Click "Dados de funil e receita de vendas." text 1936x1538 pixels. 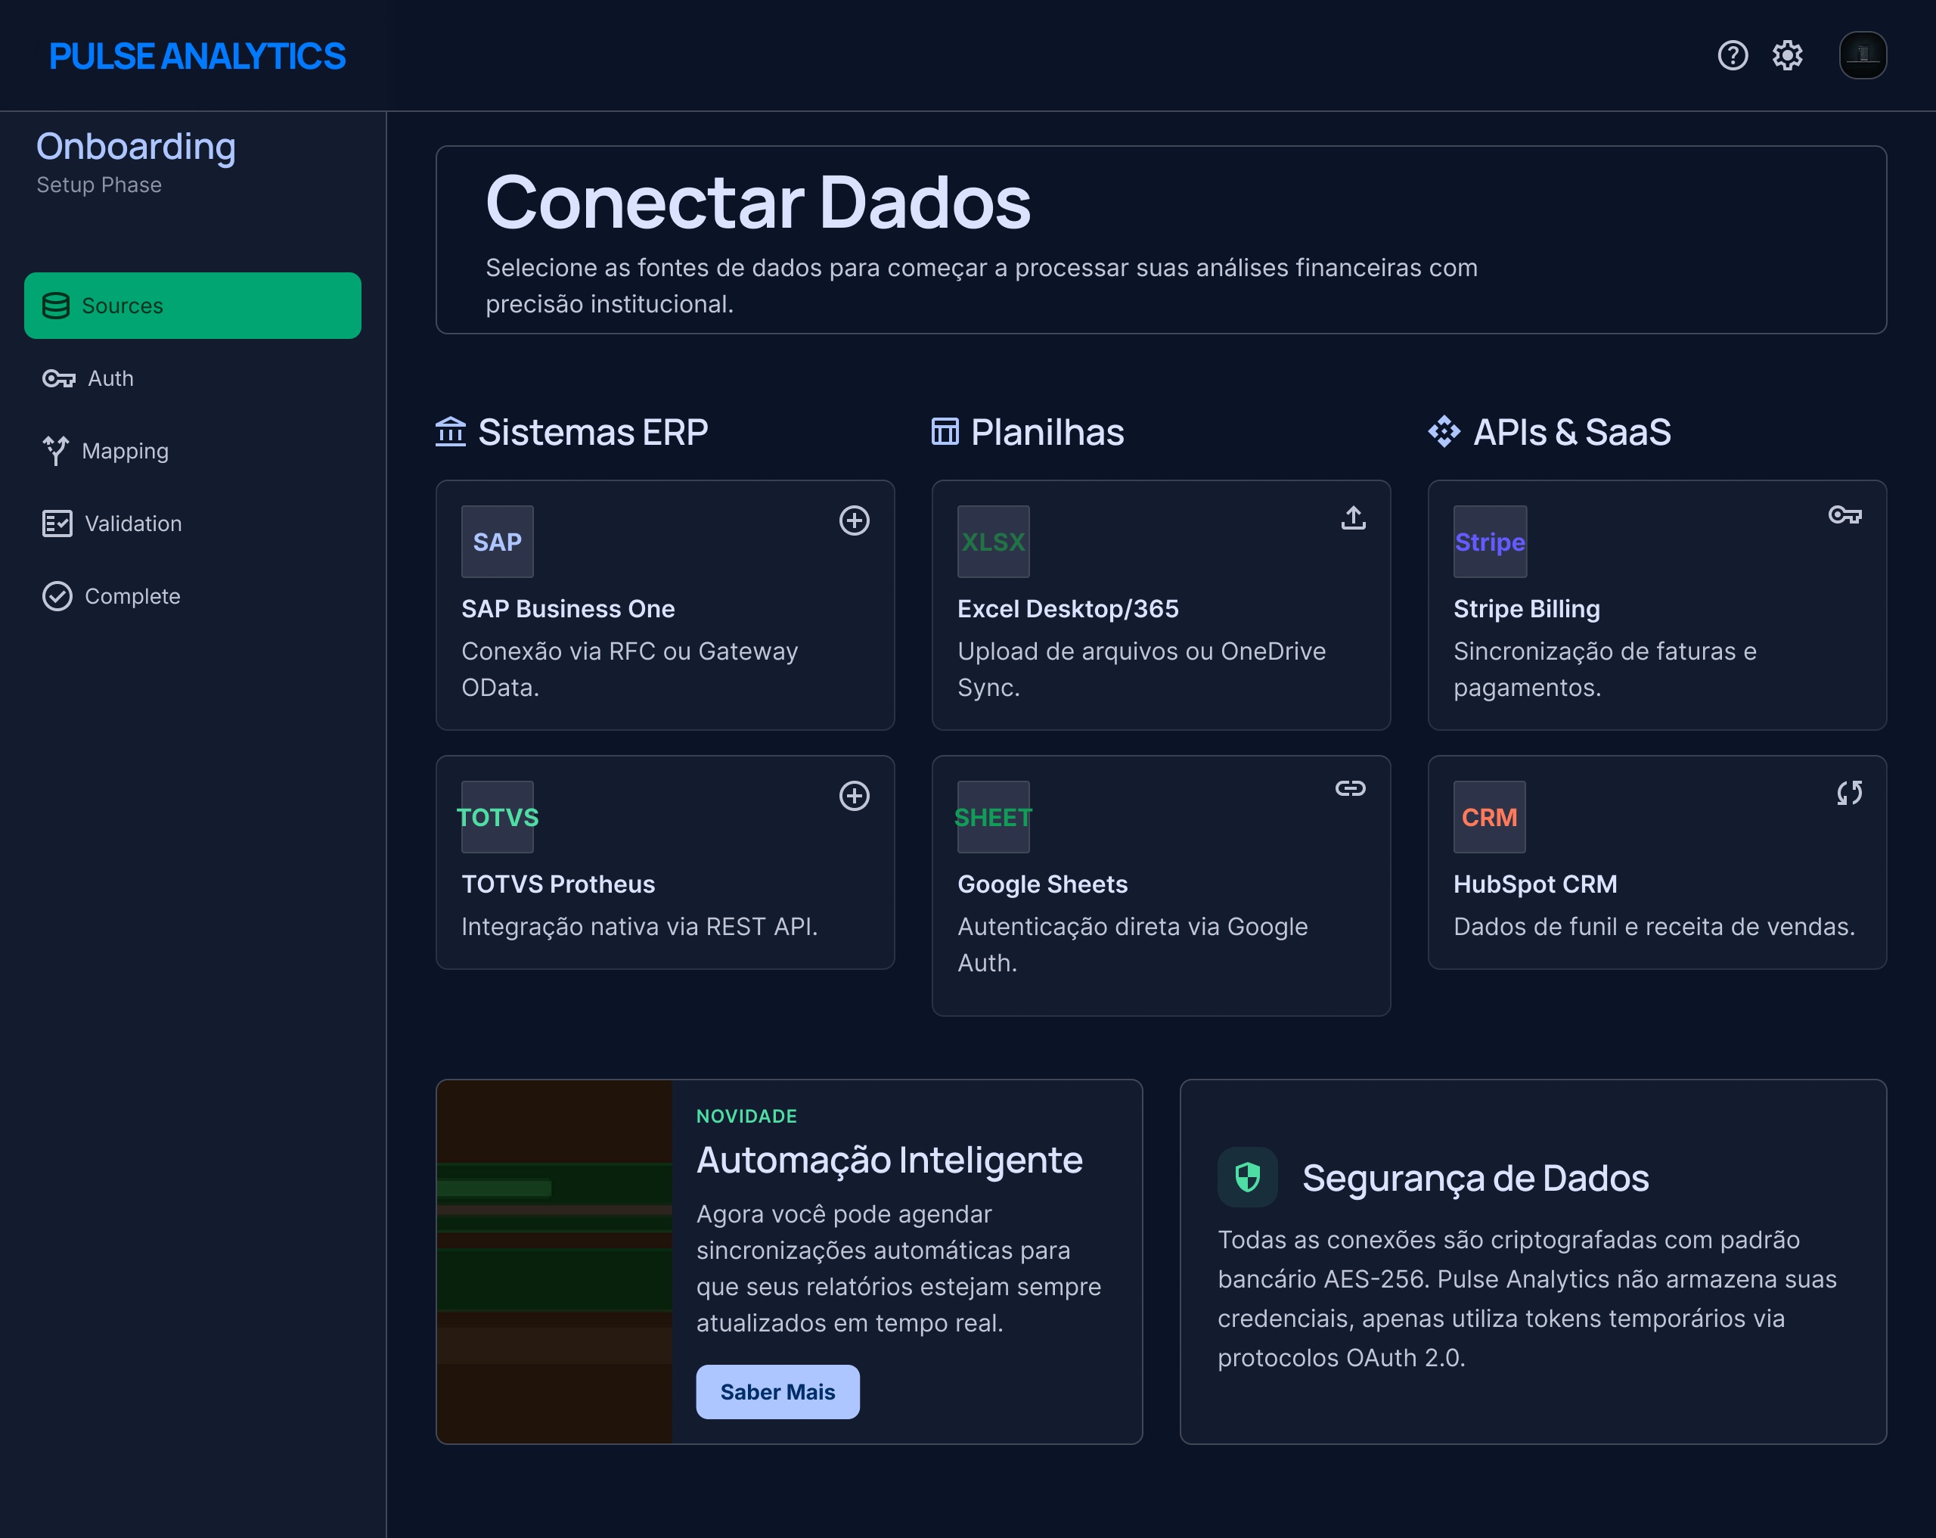[1654, 926]
